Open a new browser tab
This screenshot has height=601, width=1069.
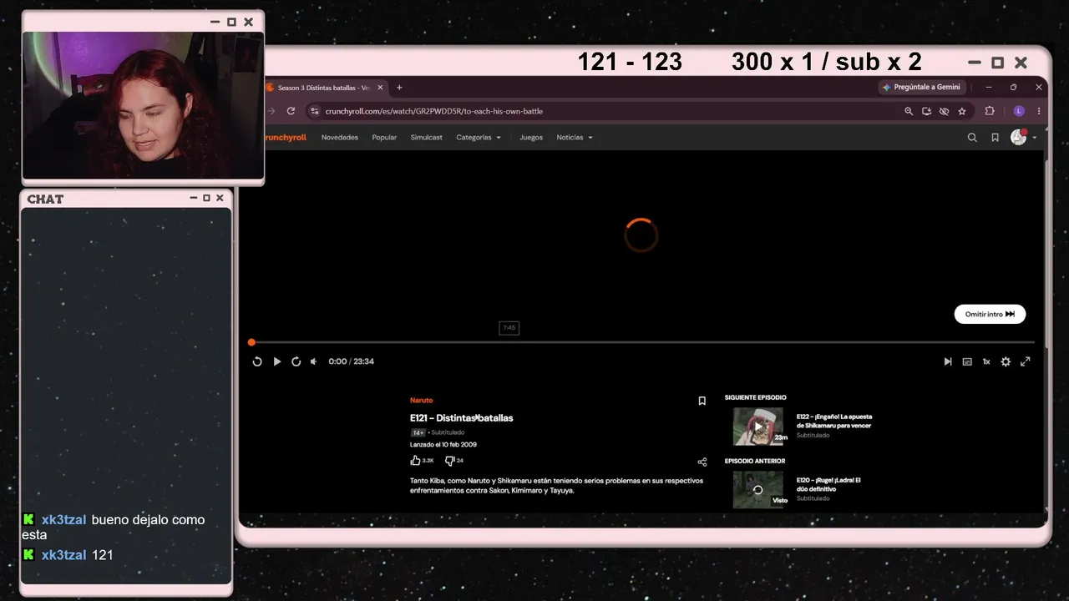399,88
